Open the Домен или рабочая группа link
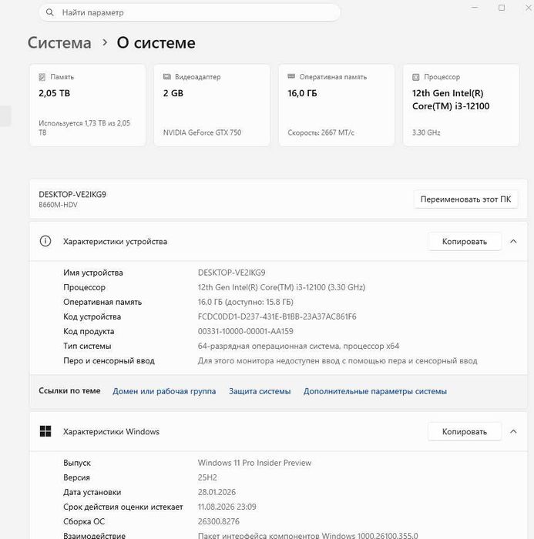 click(164, 391)
